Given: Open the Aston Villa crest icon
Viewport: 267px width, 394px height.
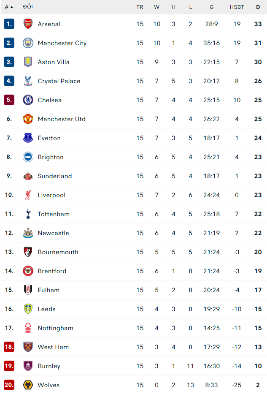Looking at the screenshot, I should (x=28, y=62).
